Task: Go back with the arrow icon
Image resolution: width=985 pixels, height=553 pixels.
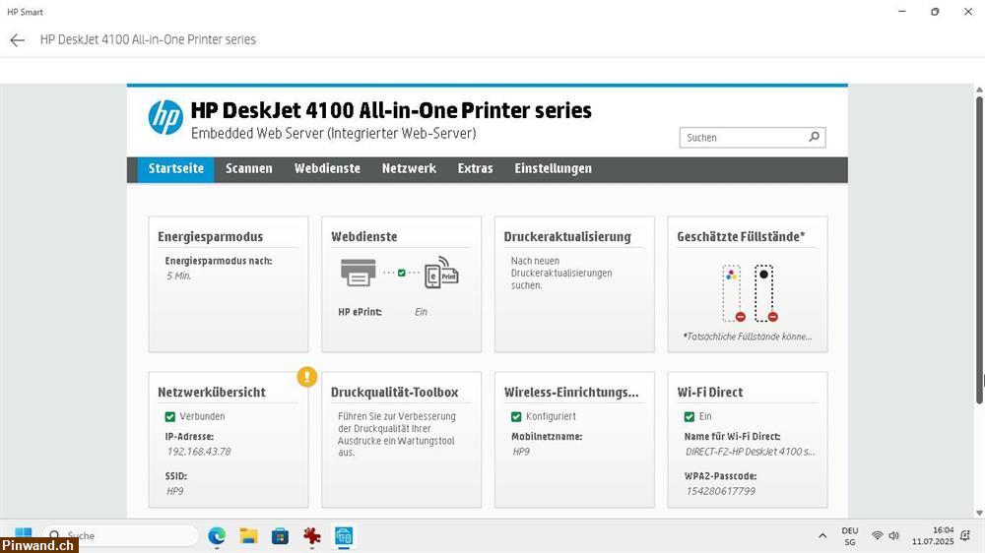Action: (17, 40)
